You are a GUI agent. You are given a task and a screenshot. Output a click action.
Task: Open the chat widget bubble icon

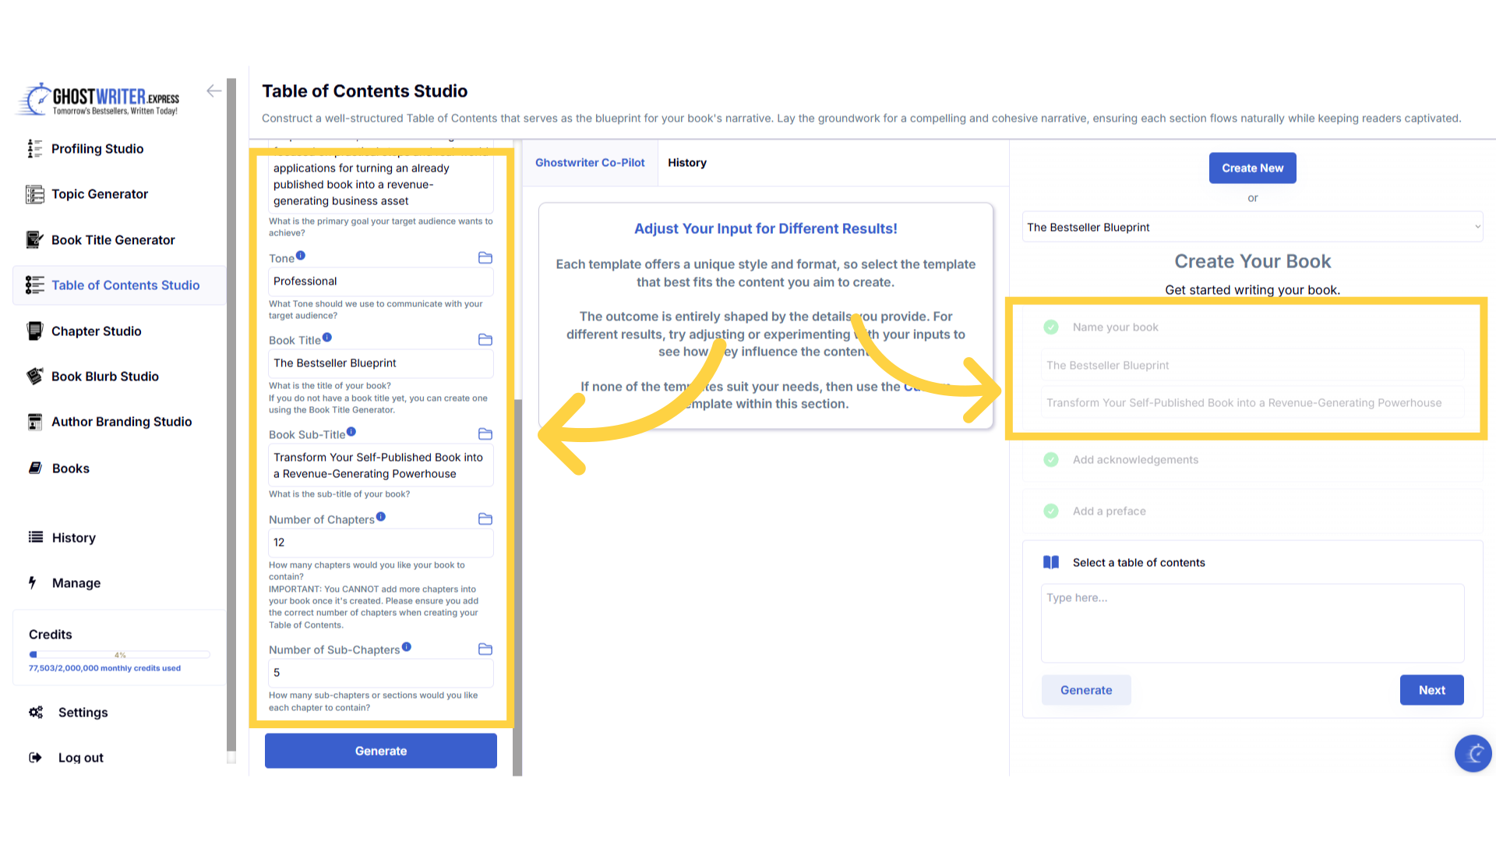tap(1473, 753)
